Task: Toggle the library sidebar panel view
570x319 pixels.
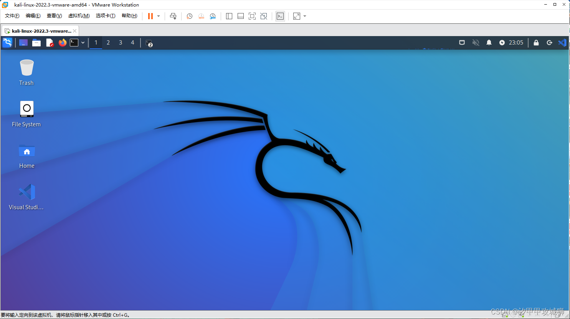Action: point(229,16)
